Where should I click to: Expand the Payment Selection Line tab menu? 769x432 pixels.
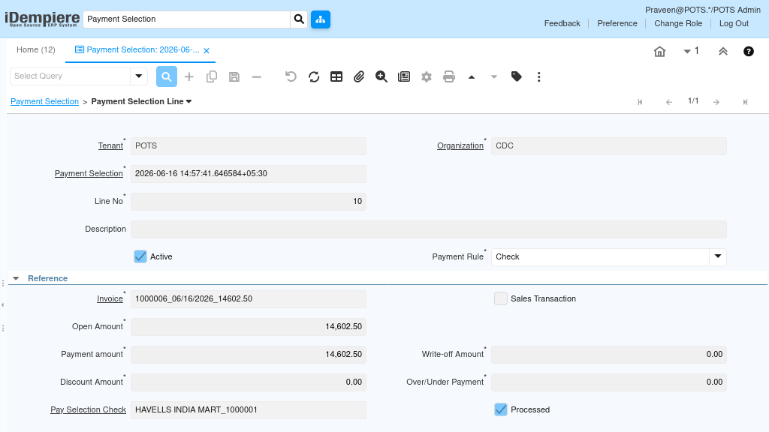pyautogui.click(x=188, y=101)
